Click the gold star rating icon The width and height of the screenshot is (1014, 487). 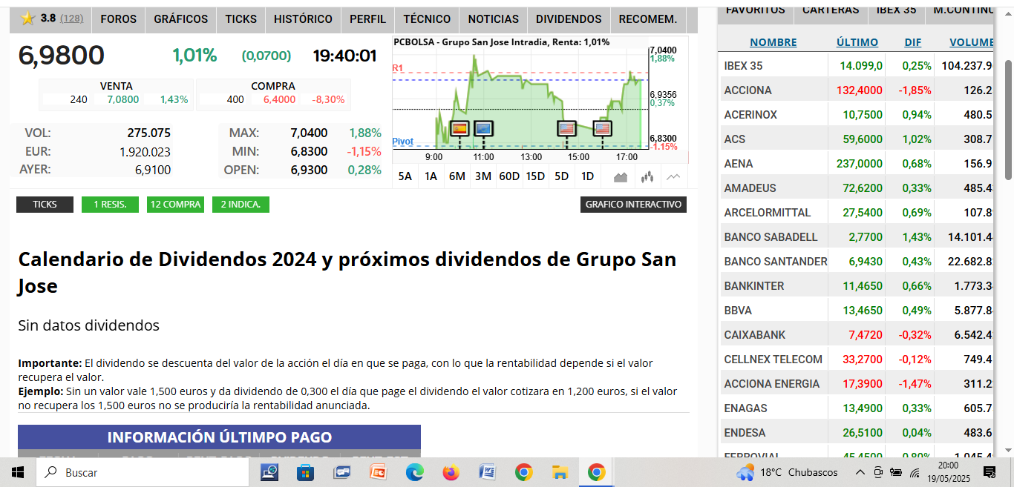pos(28,19)
